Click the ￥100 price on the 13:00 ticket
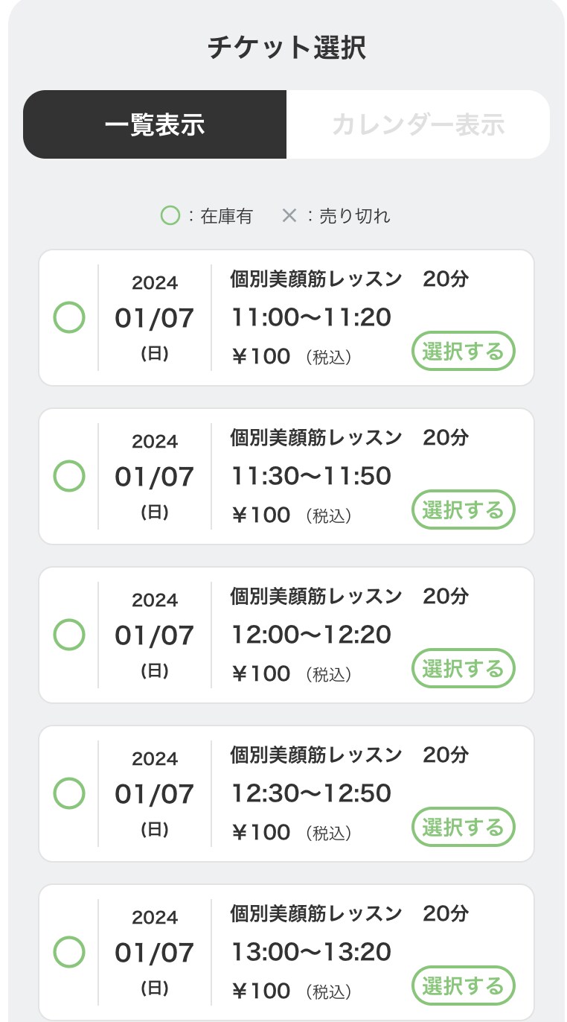Viewport: 567px width, 1022px height. click(x=261, y=991)
